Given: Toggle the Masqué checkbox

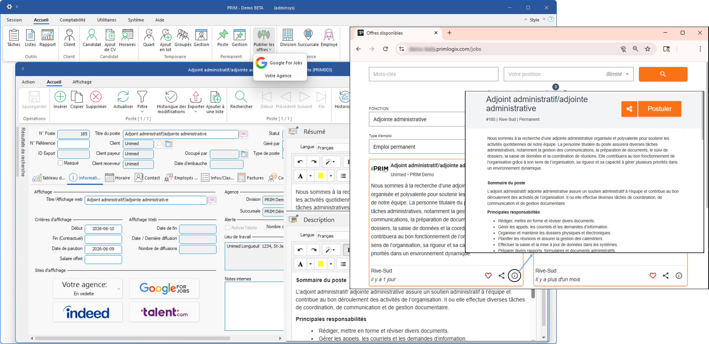Looking at the screenshot, I should point(60,163).
